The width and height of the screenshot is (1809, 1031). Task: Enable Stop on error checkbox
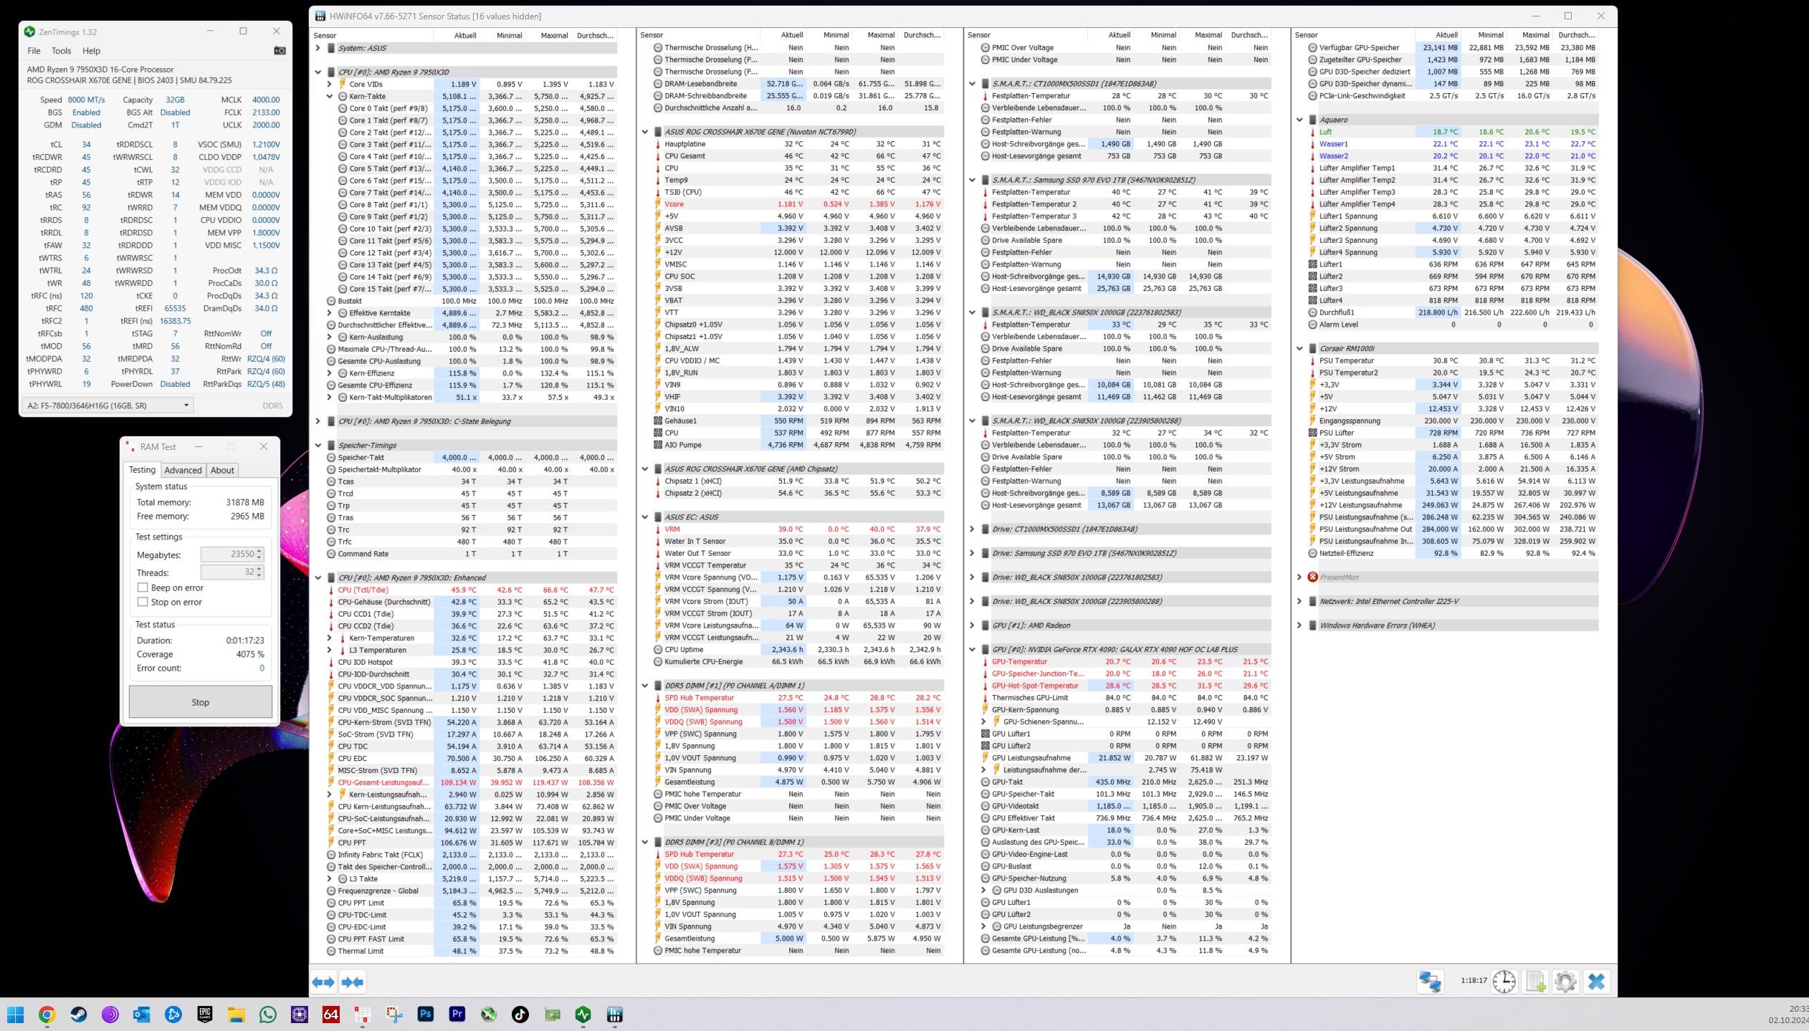pyautogui.click(x=143, y=602)
